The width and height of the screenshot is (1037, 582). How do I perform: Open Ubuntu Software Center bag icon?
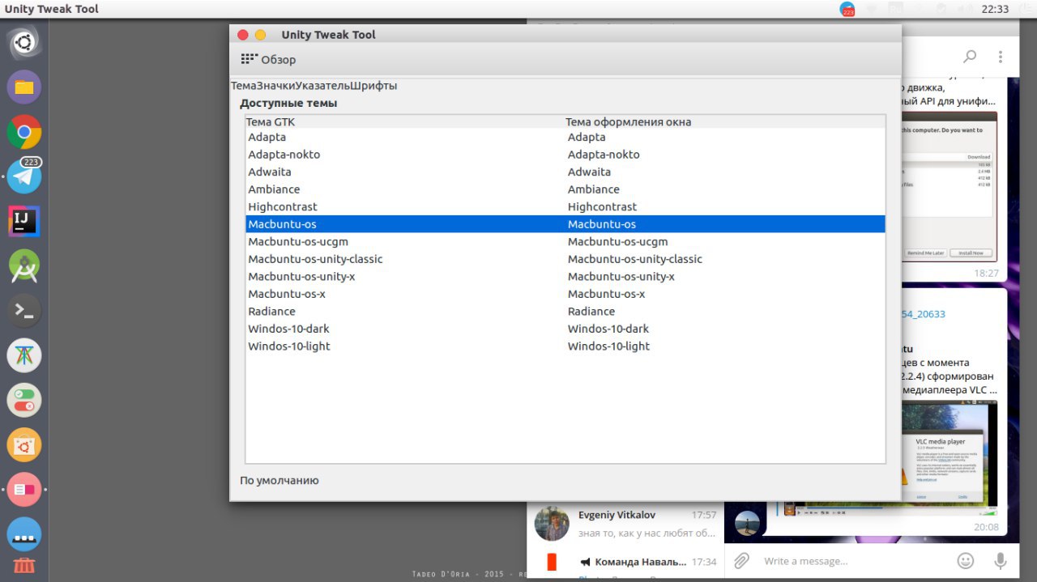pyautogui.click(x=24, y=444)
